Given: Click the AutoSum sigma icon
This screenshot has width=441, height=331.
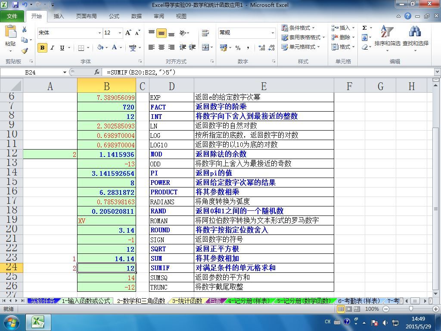Looking at the screenshot, I should 364,28.
